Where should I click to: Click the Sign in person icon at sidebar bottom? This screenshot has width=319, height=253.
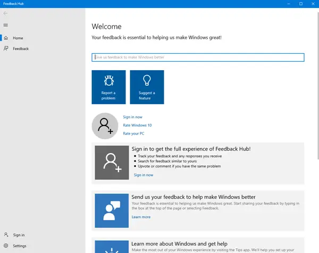6,235
